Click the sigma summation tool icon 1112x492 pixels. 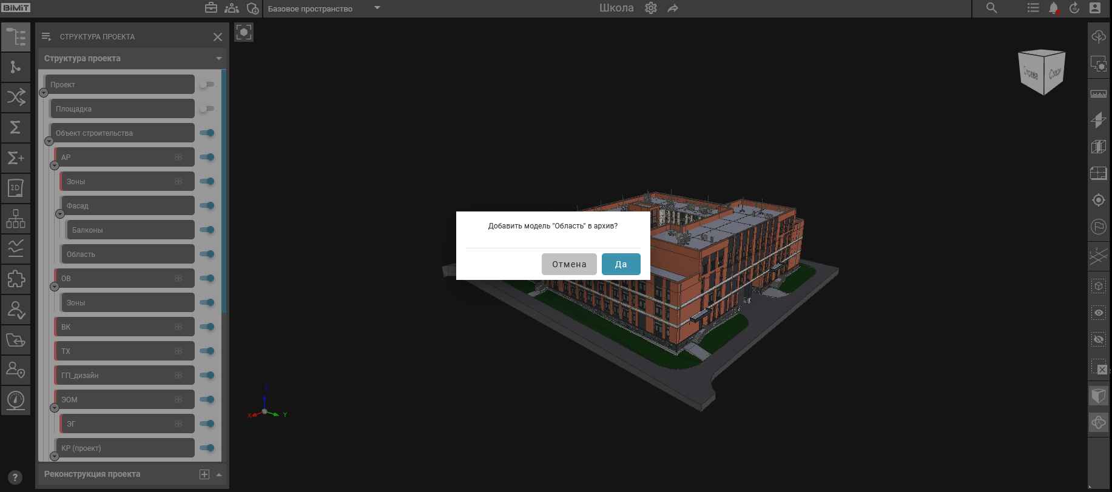point(16,127)
